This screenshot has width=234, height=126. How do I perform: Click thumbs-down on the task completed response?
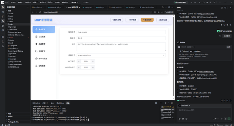pos(225,100)
